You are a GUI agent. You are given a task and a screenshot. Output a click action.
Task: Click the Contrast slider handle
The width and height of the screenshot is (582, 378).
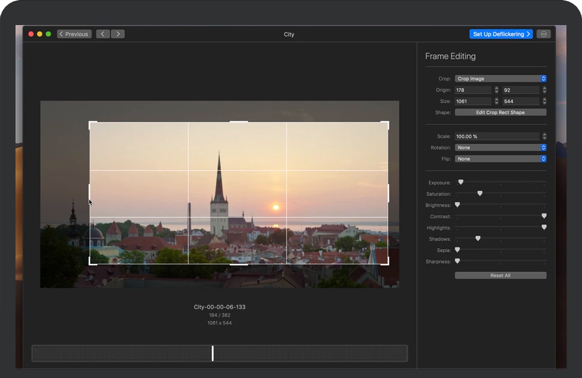point(544,216)
